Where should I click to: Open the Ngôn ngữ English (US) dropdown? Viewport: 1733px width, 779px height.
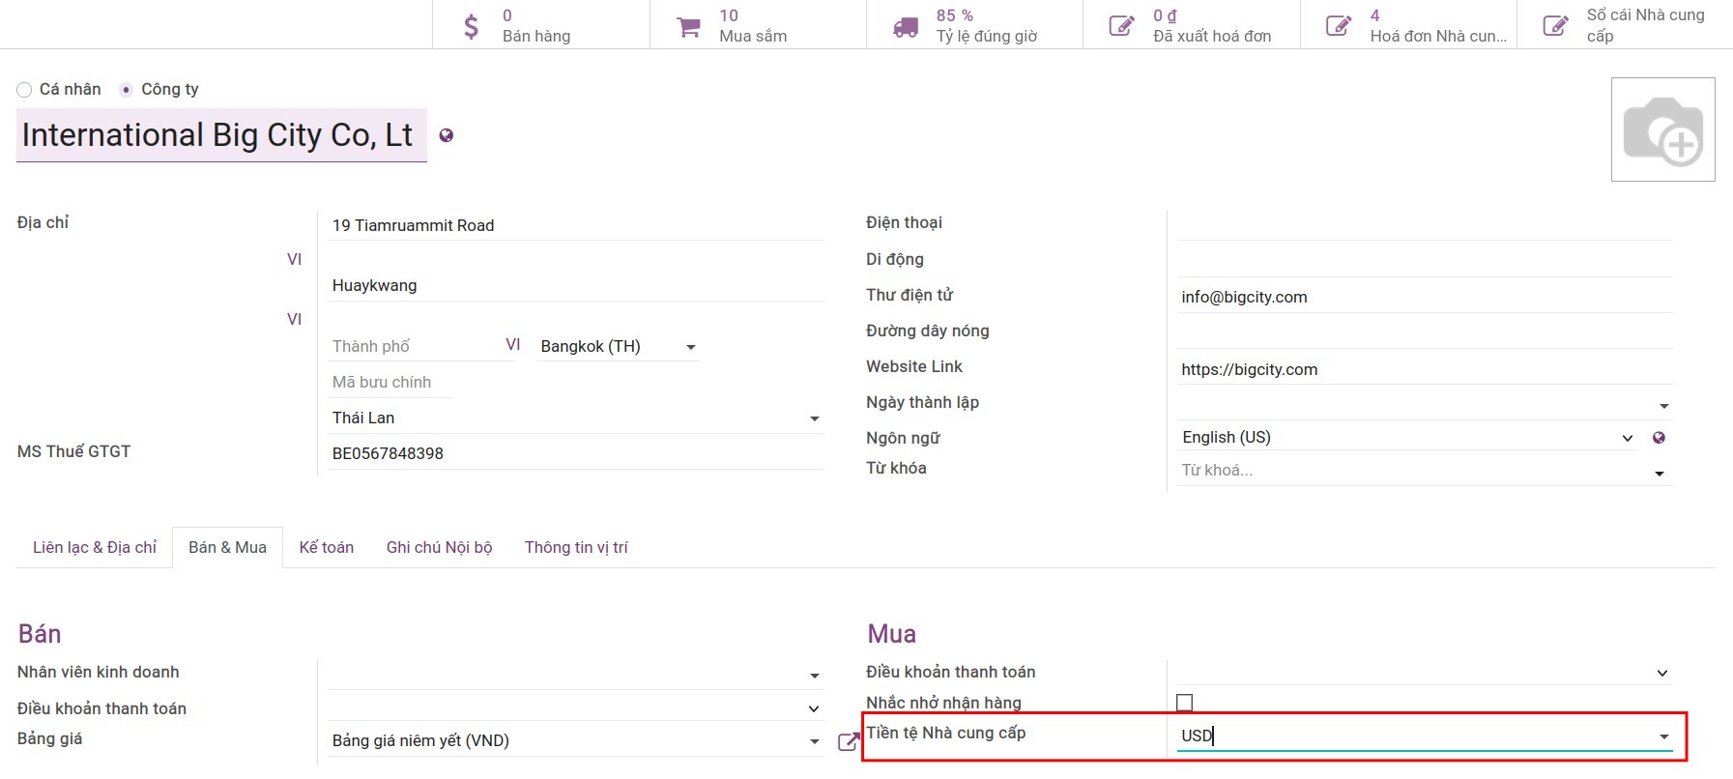click(1627, 438)
